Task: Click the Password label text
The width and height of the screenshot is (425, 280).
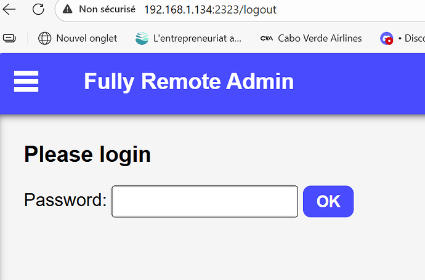Action: tap(65, 201)
